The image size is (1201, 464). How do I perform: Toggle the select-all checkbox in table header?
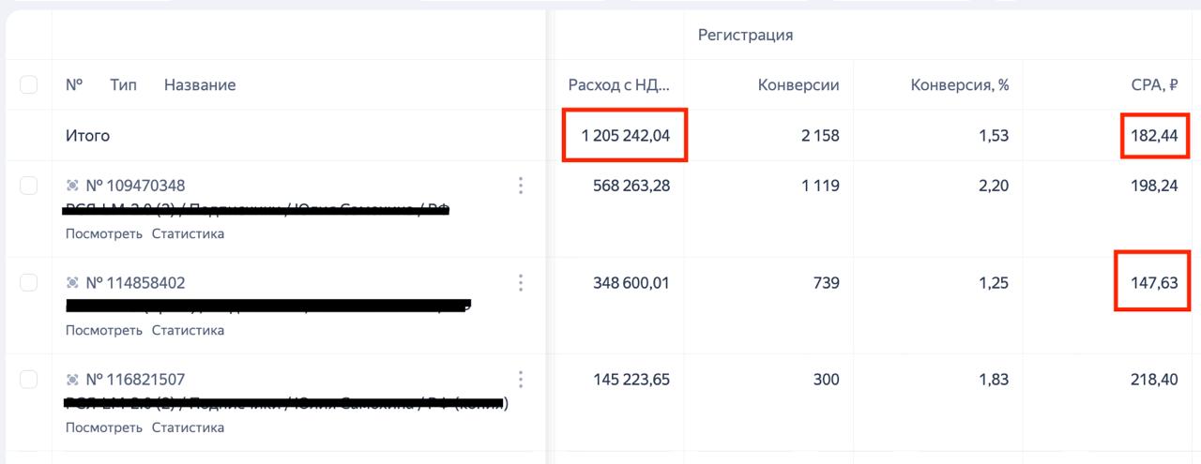coord(29,85)
